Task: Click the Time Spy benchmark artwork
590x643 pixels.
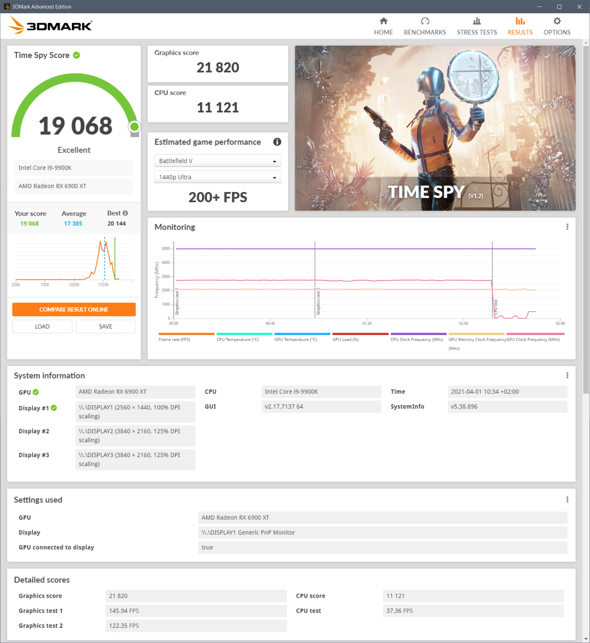Action: pyautogui.click(x=435, y=128)
